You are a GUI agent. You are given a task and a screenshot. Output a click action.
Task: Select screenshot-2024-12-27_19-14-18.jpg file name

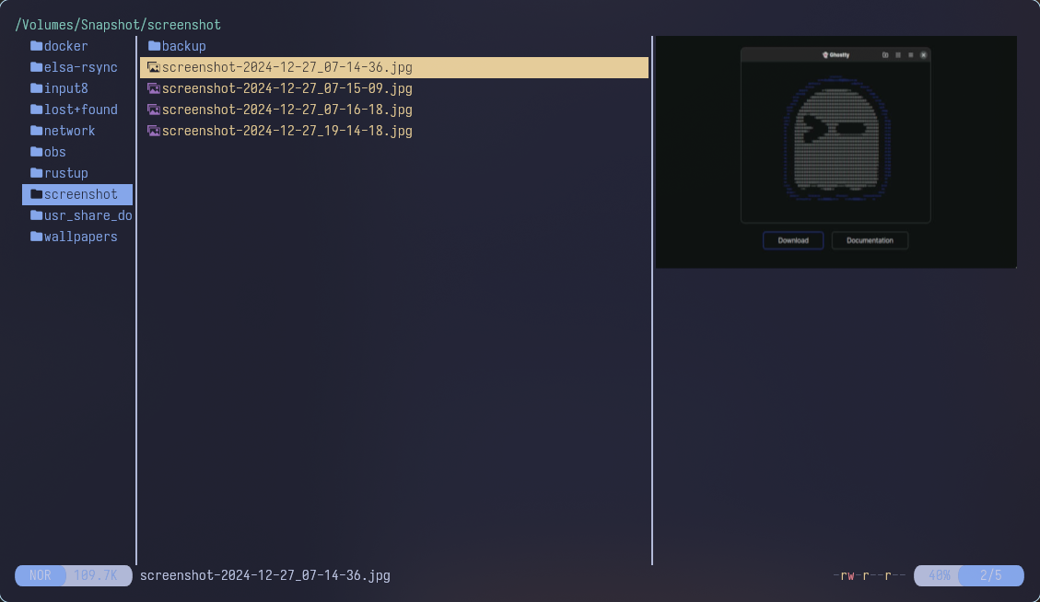287,131
